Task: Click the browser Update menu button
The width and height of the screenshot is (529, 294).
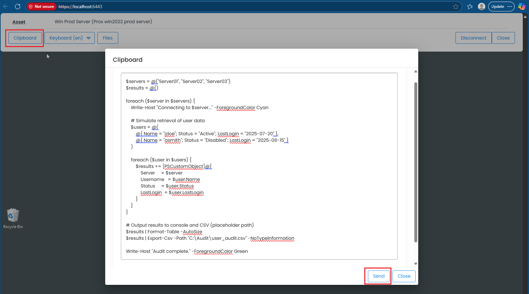Action: point(501,7)
